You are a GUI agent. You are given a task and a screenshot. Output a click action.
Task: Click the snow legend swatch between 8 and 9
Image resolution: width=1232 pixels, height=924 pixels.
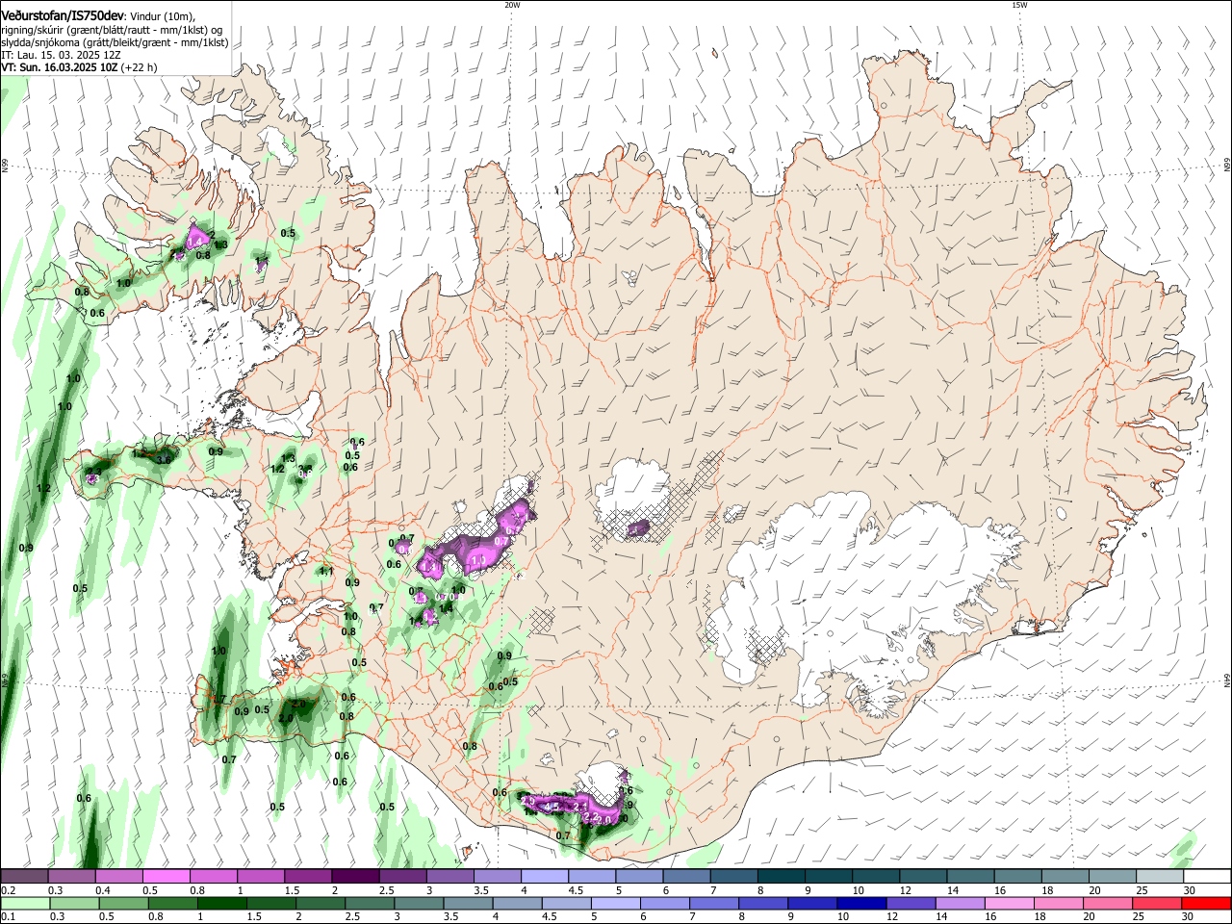(x=782, y=877)
